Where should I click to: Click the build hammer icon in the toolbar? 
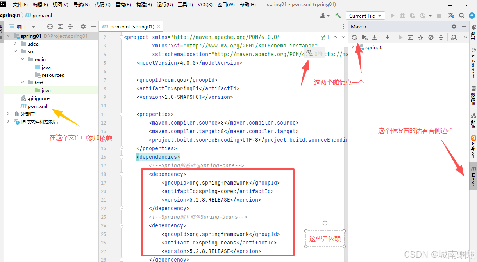point(338,16)
